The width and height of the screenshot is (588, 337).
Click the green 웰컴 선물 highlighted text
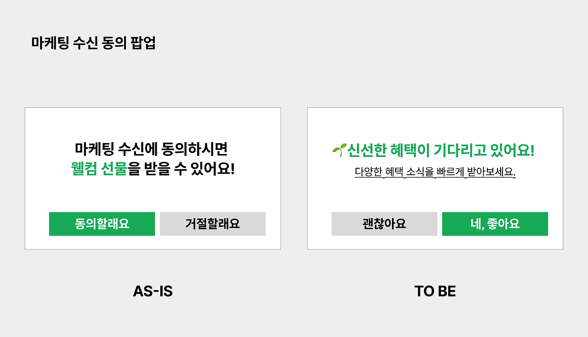[x=99, y=169]
